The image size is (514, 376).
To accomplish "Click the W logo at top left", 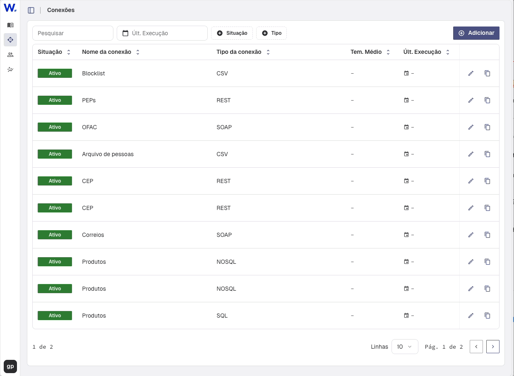I will (x=10, y=8).
